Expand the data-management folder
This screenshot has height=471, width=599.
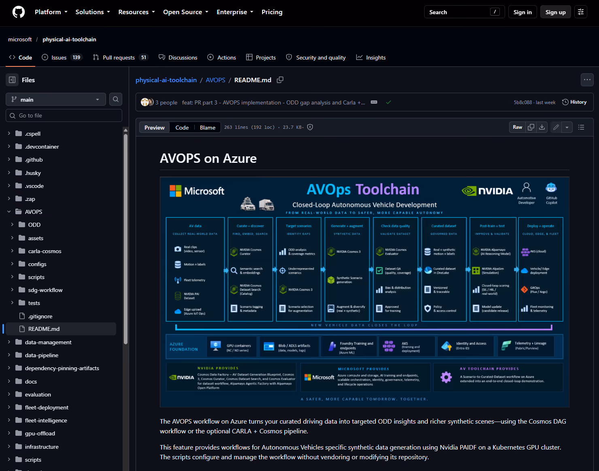point(9,342)
